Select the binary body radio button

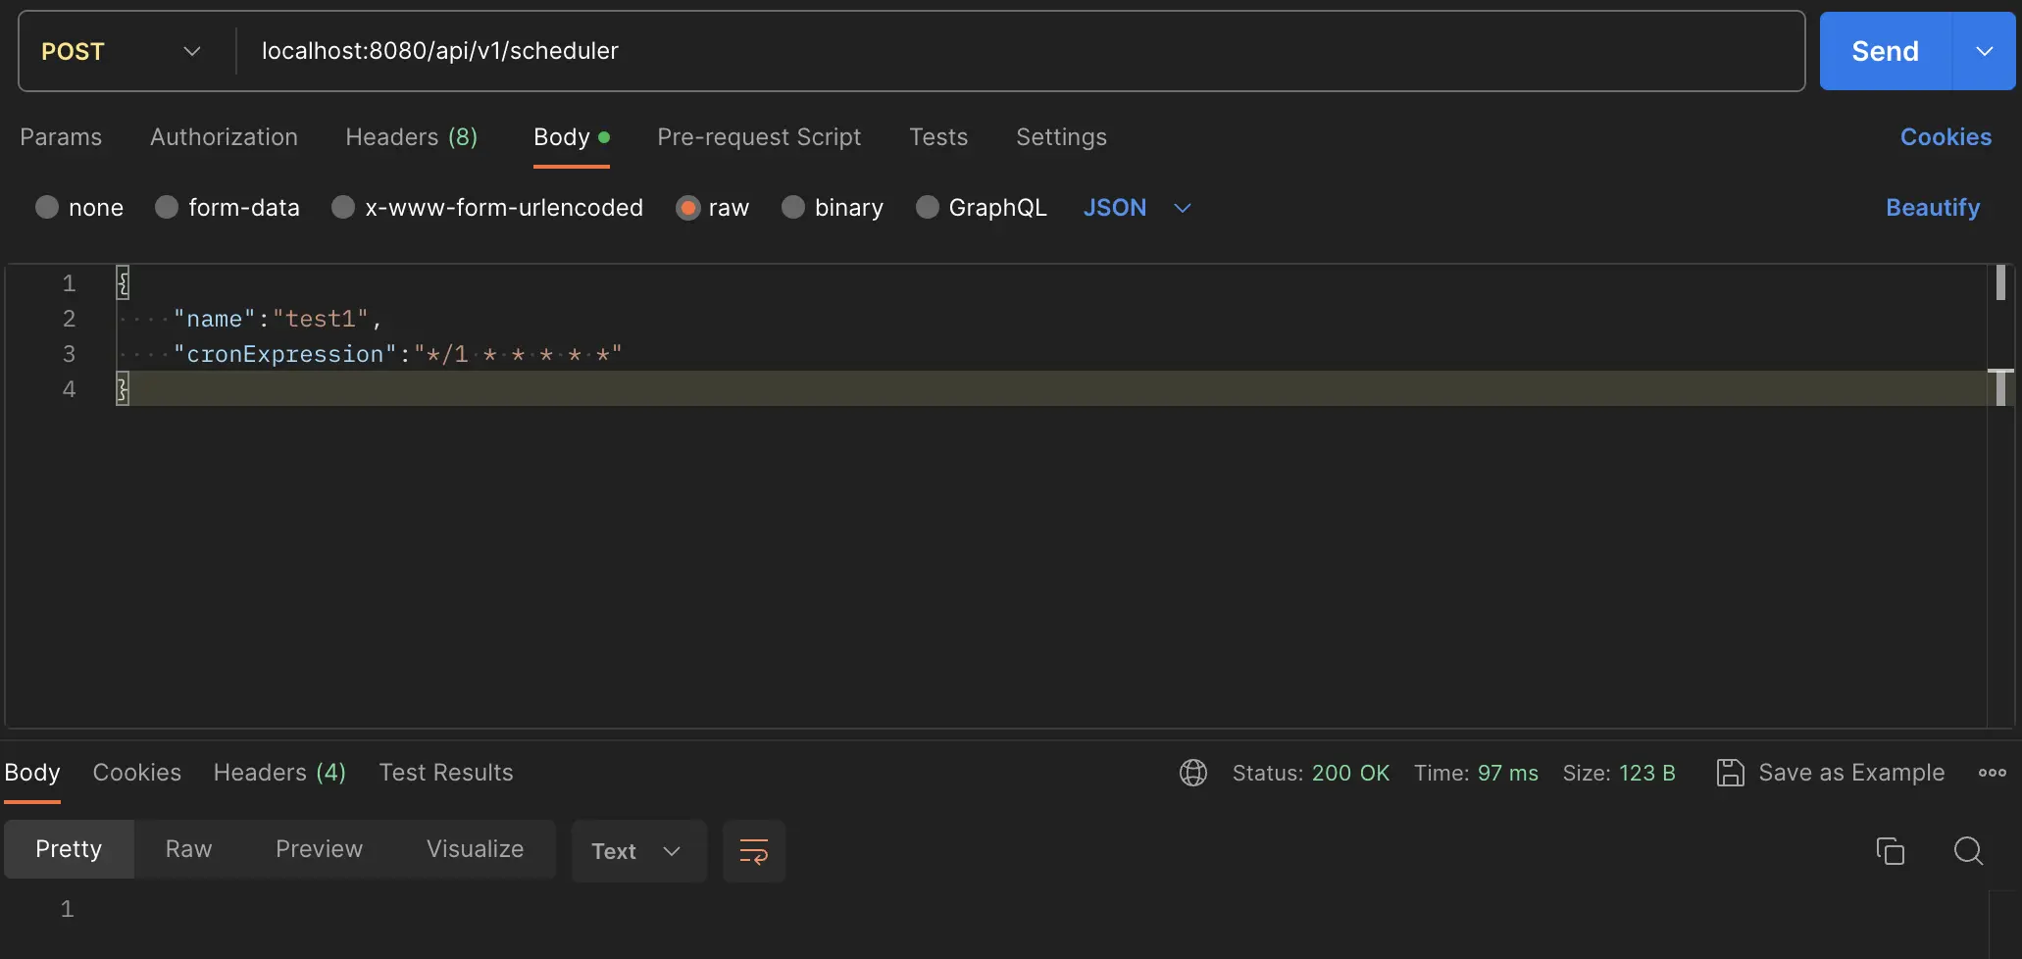(793, 208)
